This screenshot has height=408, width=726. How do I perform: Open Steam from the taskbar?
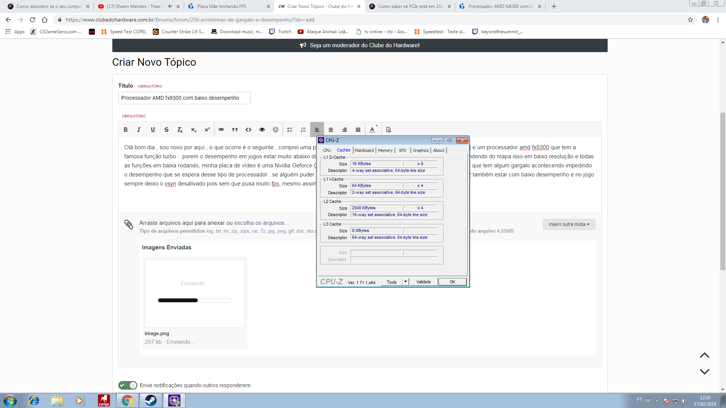pyautogui.click(x=151, y=400)
